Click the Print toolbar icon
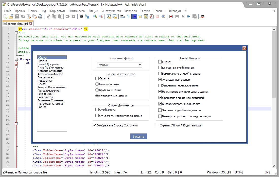This screenshot has width=279, height=177. [40, 16]
